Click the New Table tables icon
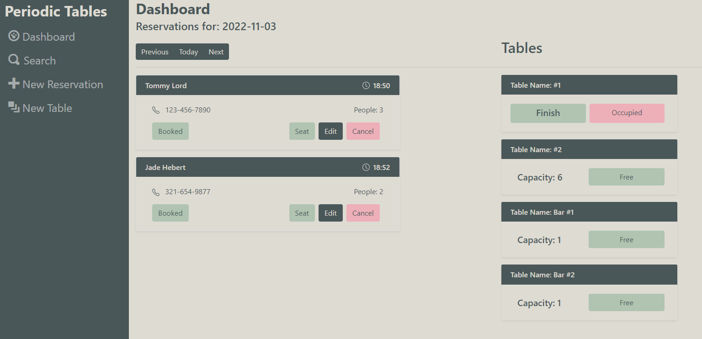Viewport: 702px width, 339px height. pos(13,108)
